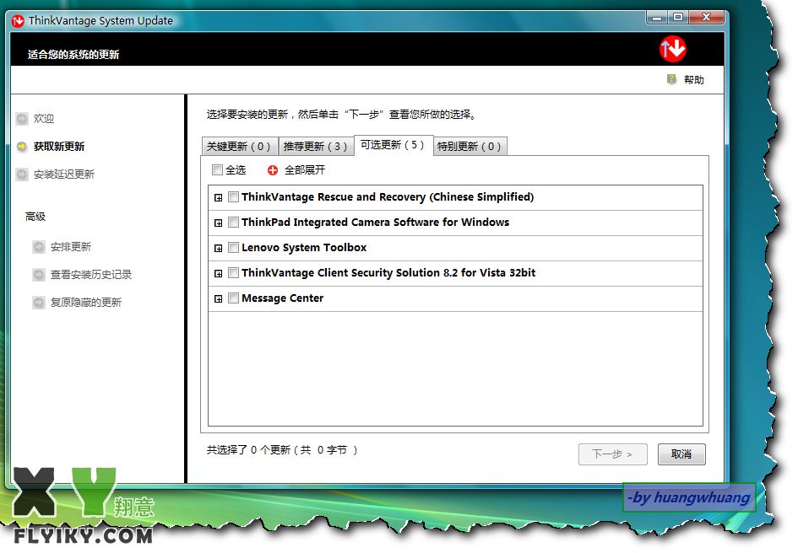Minimize the ThinkVantage System Update window

pyautogui.click(x=657, y=17)
